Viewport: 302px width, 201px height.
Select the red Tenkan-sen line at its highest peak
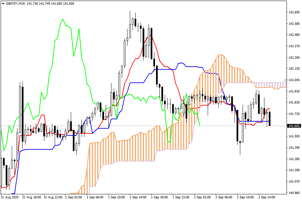[151, 35]
